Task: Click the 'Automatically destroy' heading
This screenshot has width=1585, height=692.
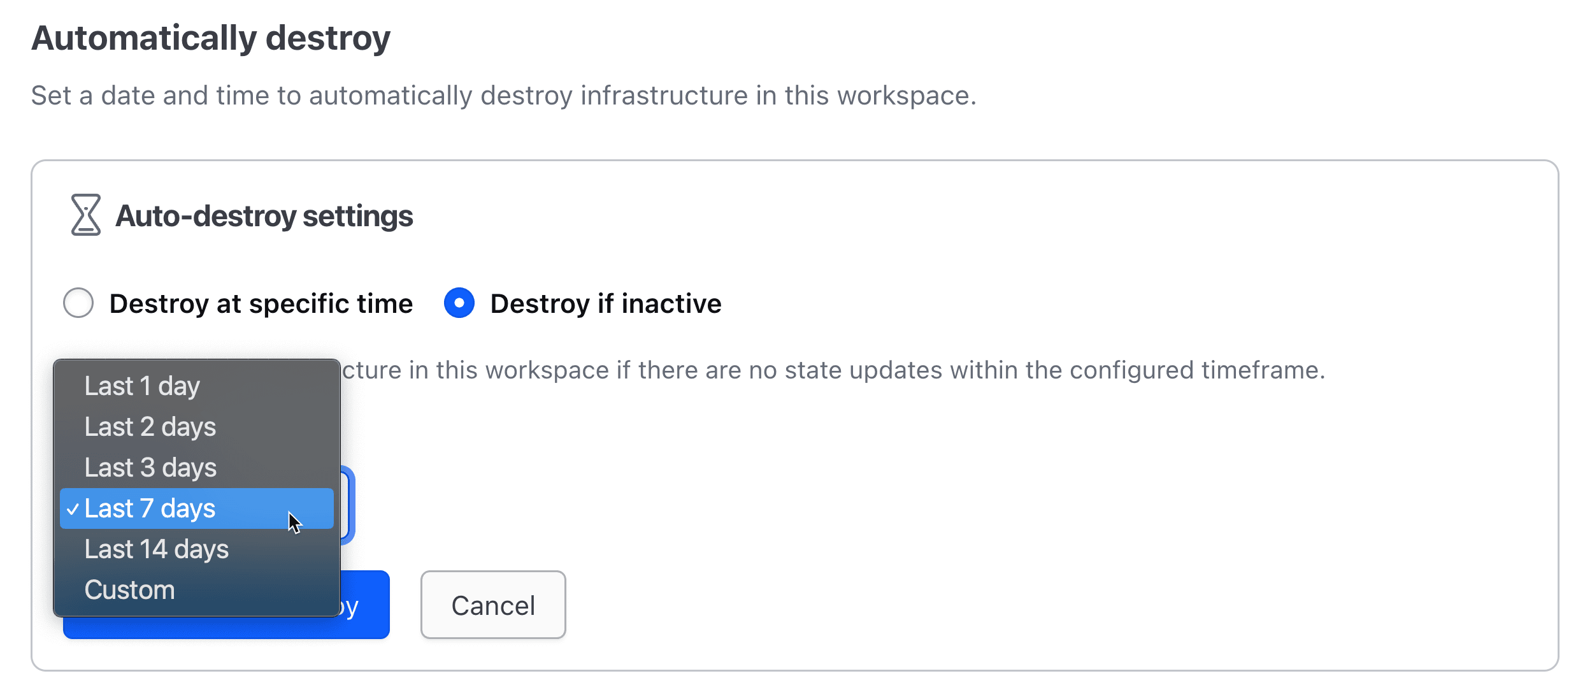Action: [211, 37]
